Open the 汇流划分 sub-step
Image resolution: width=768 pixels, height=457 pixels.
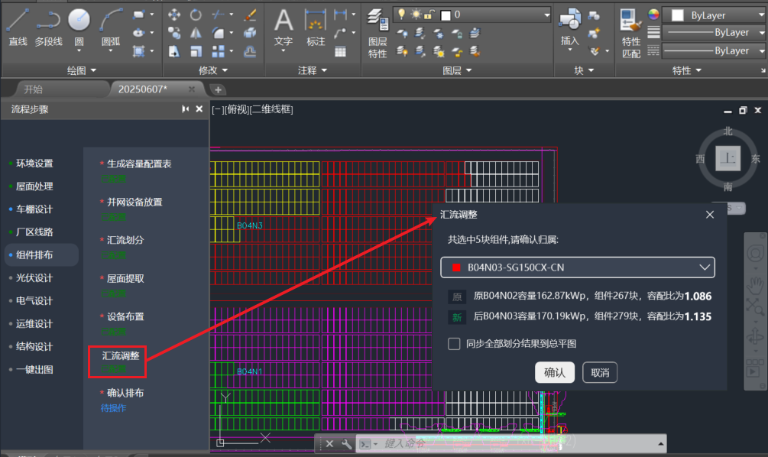(x=125, y=240)
